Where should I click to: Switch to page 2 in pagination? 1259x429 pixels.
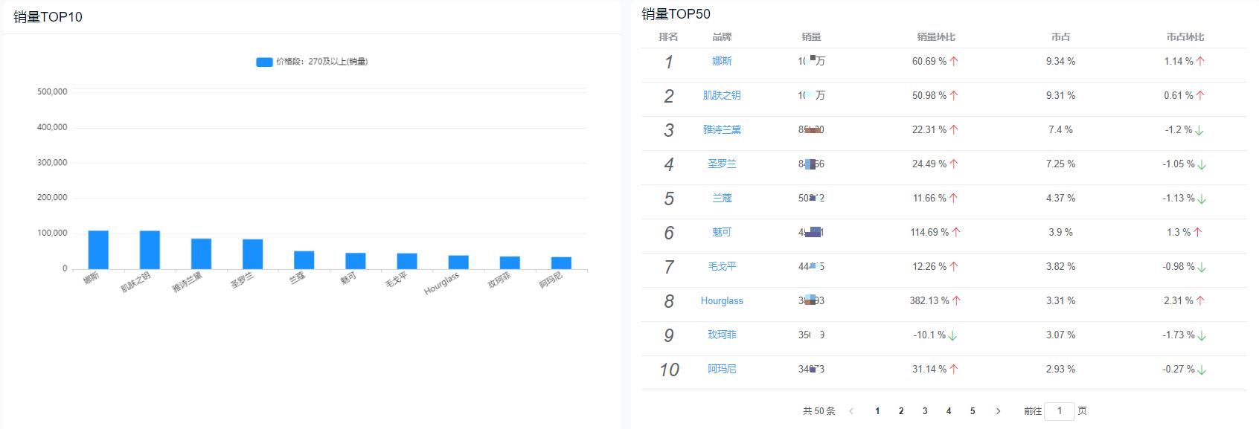pos(901,411)
